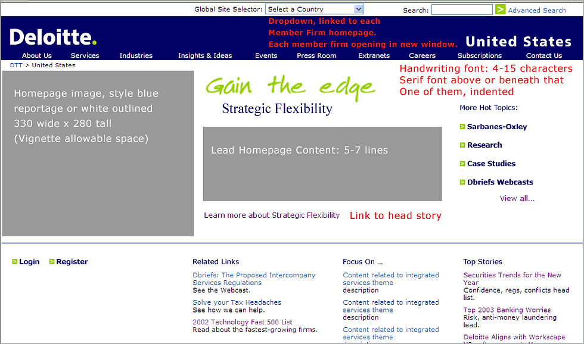The height and width of the screenshot is (344, 584).
Task: Click the green arrow icon beside Dbriefs Webcasts
Action: tap(462, 182)
